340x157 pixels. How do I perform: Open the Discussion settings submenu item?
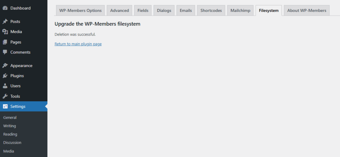tap(12, 143)
